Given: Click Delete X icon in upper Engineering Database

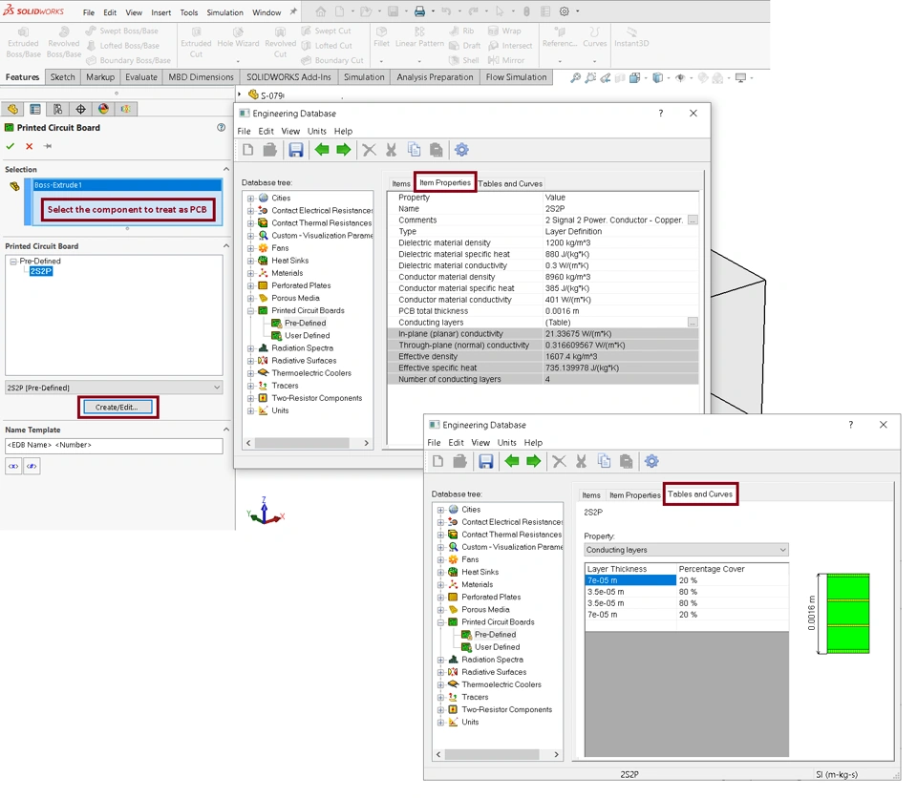Looking at the screenshot, I should (369, 150).
